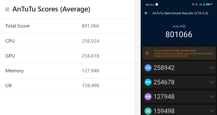Screen dimensions: 217x115
Task: Click the unverified score warning banner
Action: (179, 53)
